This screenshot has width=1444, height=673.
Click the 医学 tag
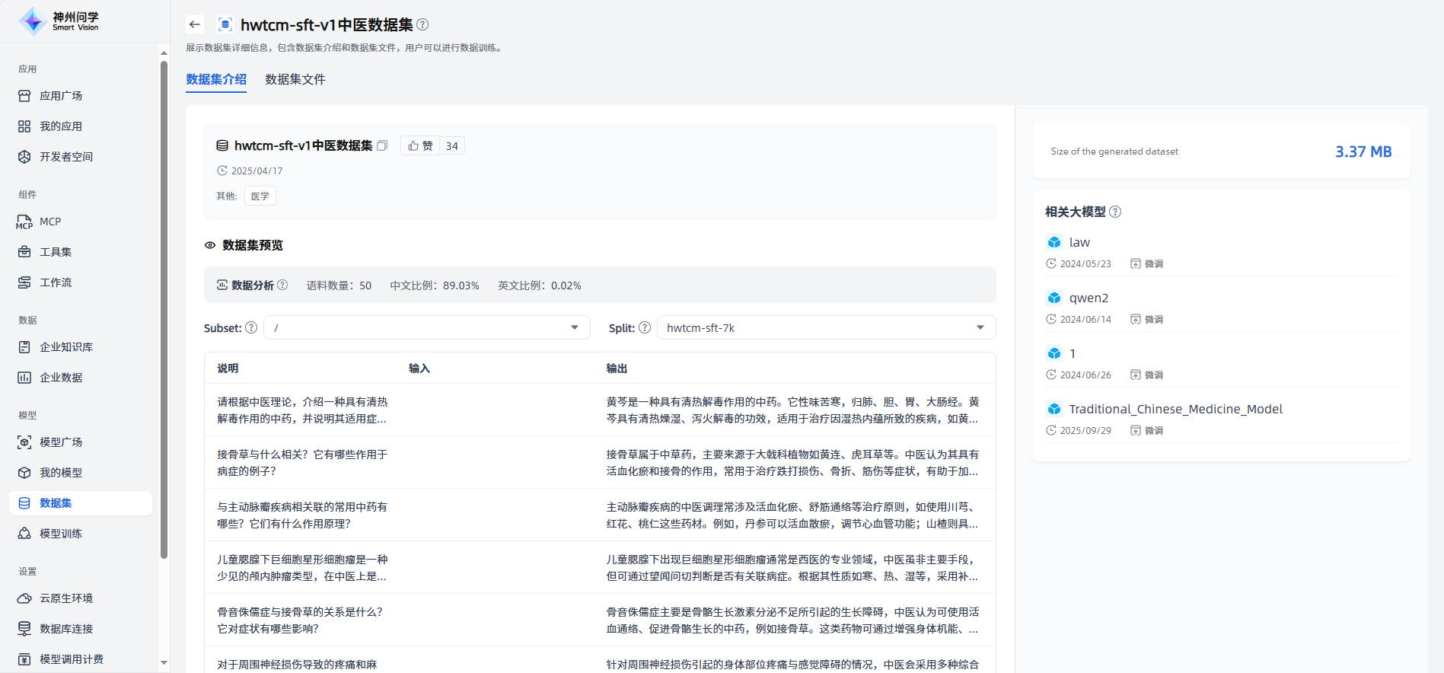pos(260,196)
